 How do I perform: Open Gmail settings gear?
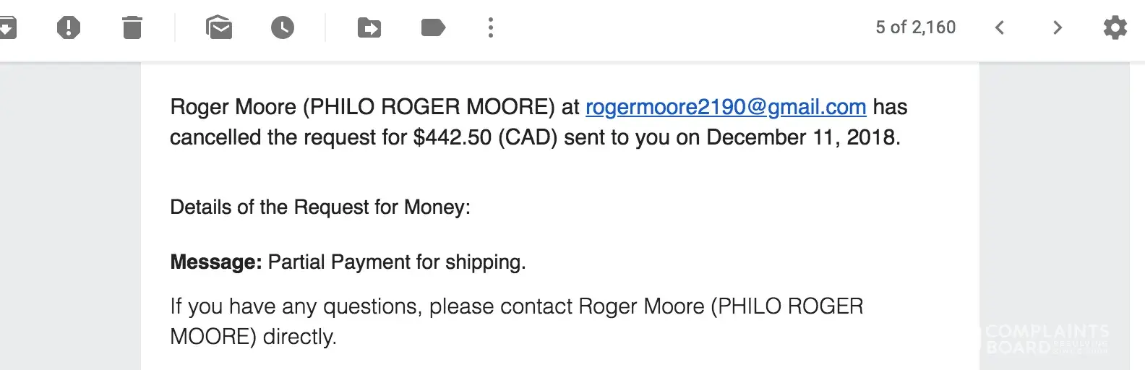[x=1115, y=27]
